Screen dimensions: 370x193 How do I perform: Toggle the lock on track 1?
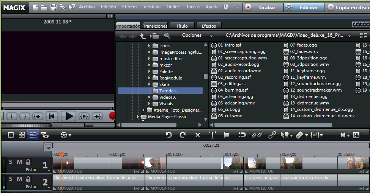28,162
